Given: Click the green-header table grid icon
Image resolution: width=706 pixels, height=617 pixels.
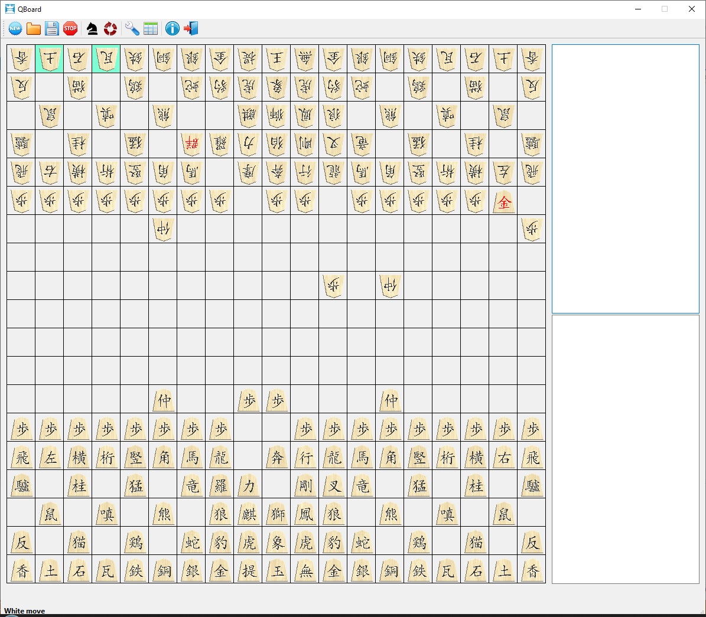Looking at the screenshot, I should 151,28.
